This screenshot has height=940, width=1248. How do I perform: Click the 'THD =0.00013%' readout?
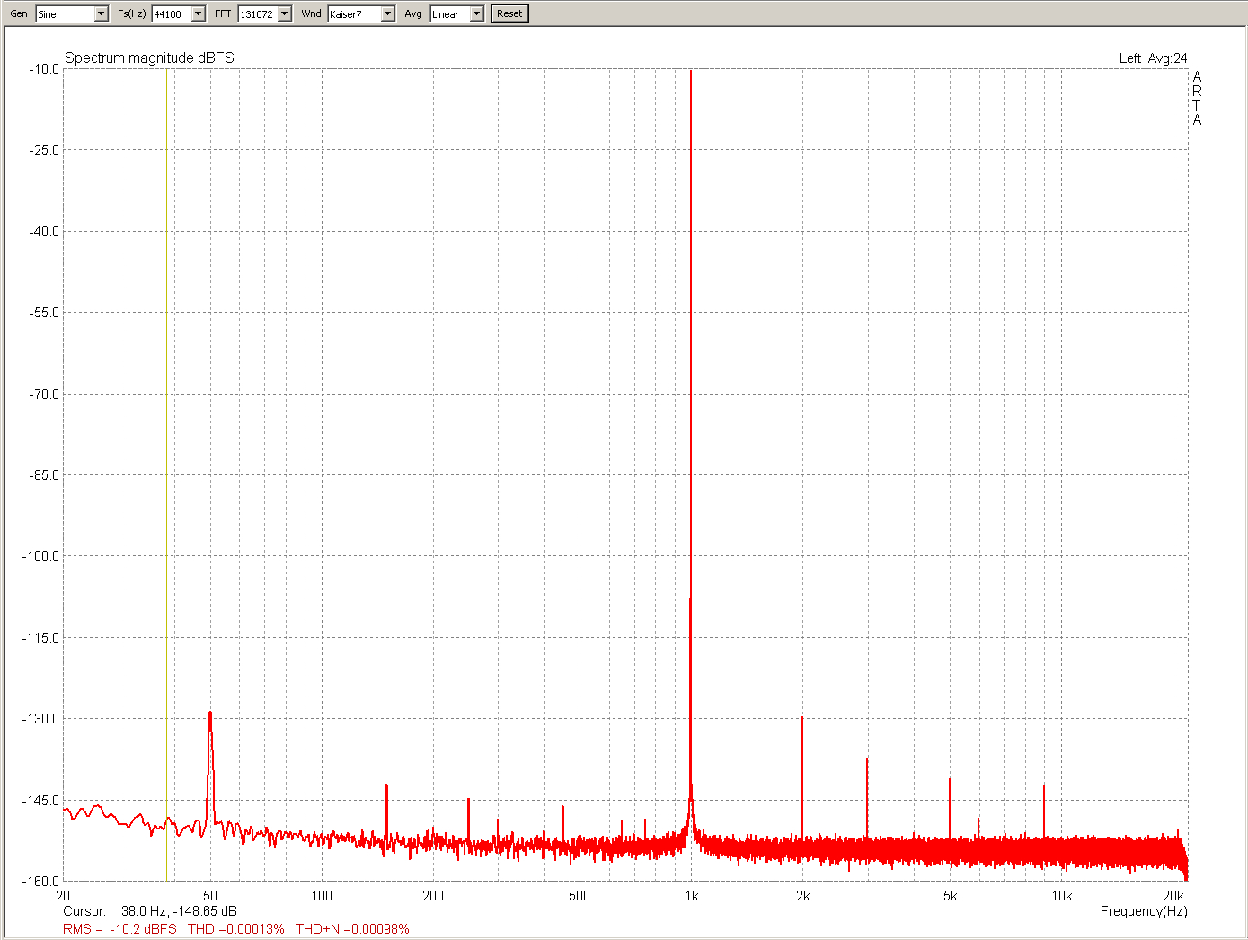pos(235,929)
